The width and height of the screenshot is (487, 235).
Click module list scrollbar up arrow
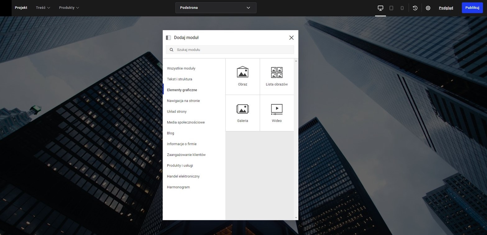(x=296, y=61)
